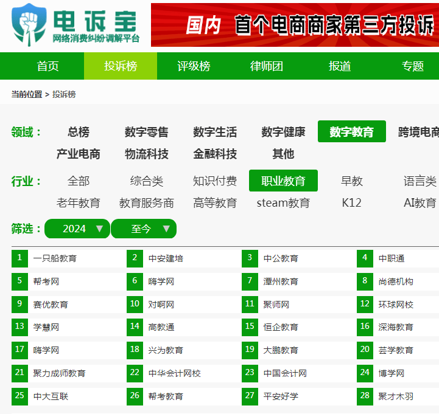The width and height of the screenshot is (439, 414).
Task: Select the highlighted 数字教育 domain
Action: 352,131
